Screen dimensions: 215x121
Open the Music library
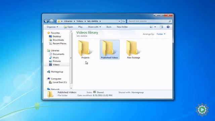[x=56, y=57]
